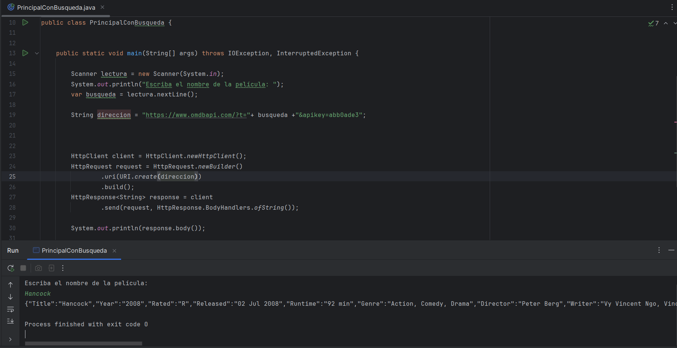Close the PrincipalConBusqueda.java editor tab
Viewport: 677px width, 348px height.
coord(102,7)
